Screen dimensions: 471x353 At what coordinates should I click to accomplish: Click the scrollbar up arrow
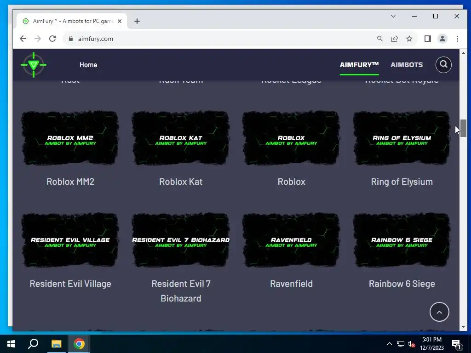(x=463, y=53)
